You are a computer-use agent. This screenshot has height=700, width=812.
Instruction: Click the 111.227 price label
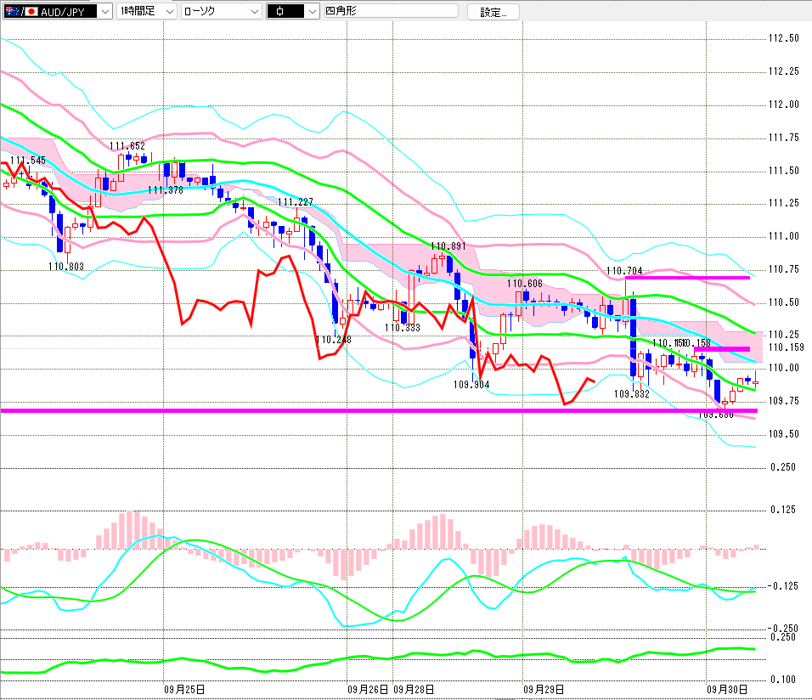click(x=296, y=202)
